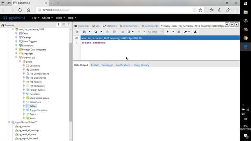Screen dimensions: 251x141
Task: Expand the Extensions tree node
Action: tap(16, 45)
